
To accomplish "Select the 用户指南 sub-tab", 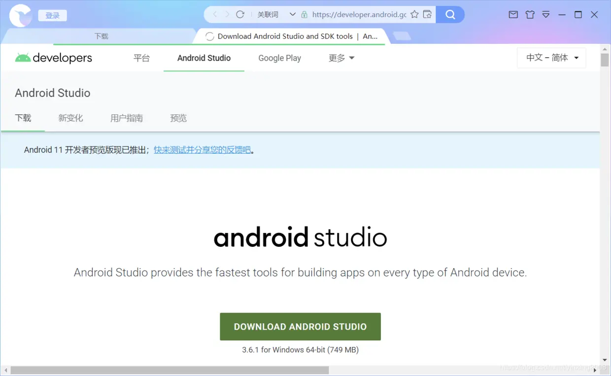I will pyautogui.click(x=127, y=118).
